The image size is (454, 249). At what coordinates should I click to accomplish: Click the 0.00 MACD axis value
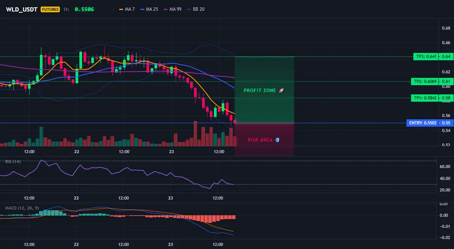click(x=444, y=215)
